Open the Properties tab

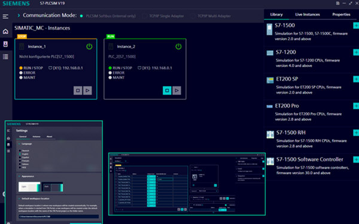(x=341, y=14)
